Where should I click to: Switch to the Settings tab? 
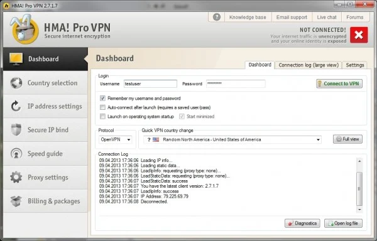click(x=354, y=65)
